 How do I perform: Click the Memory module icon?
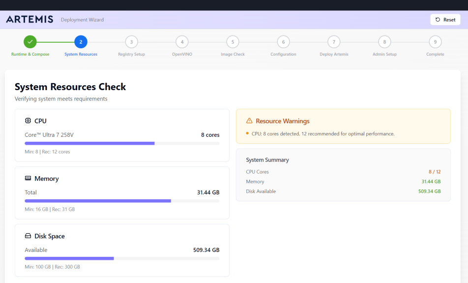click(28, 179)
